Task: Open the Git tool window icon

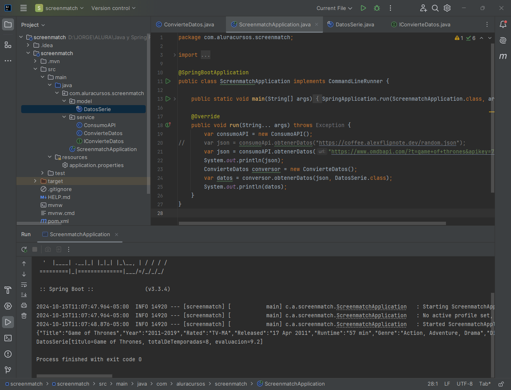Action: click(x=8, y=370)
